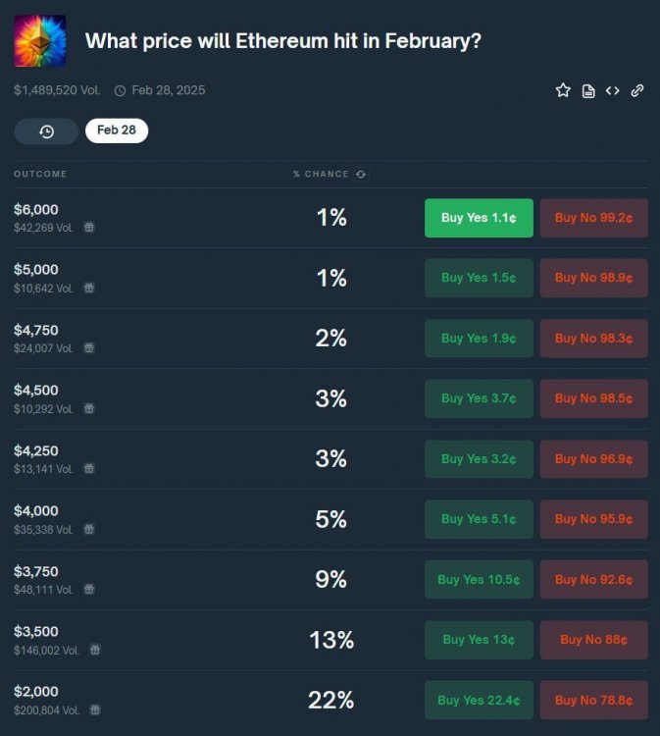Screen dimensions: 660x736
Task: Choose Buy No 92.6¢ for $3,750
Action: click(593, 579)
